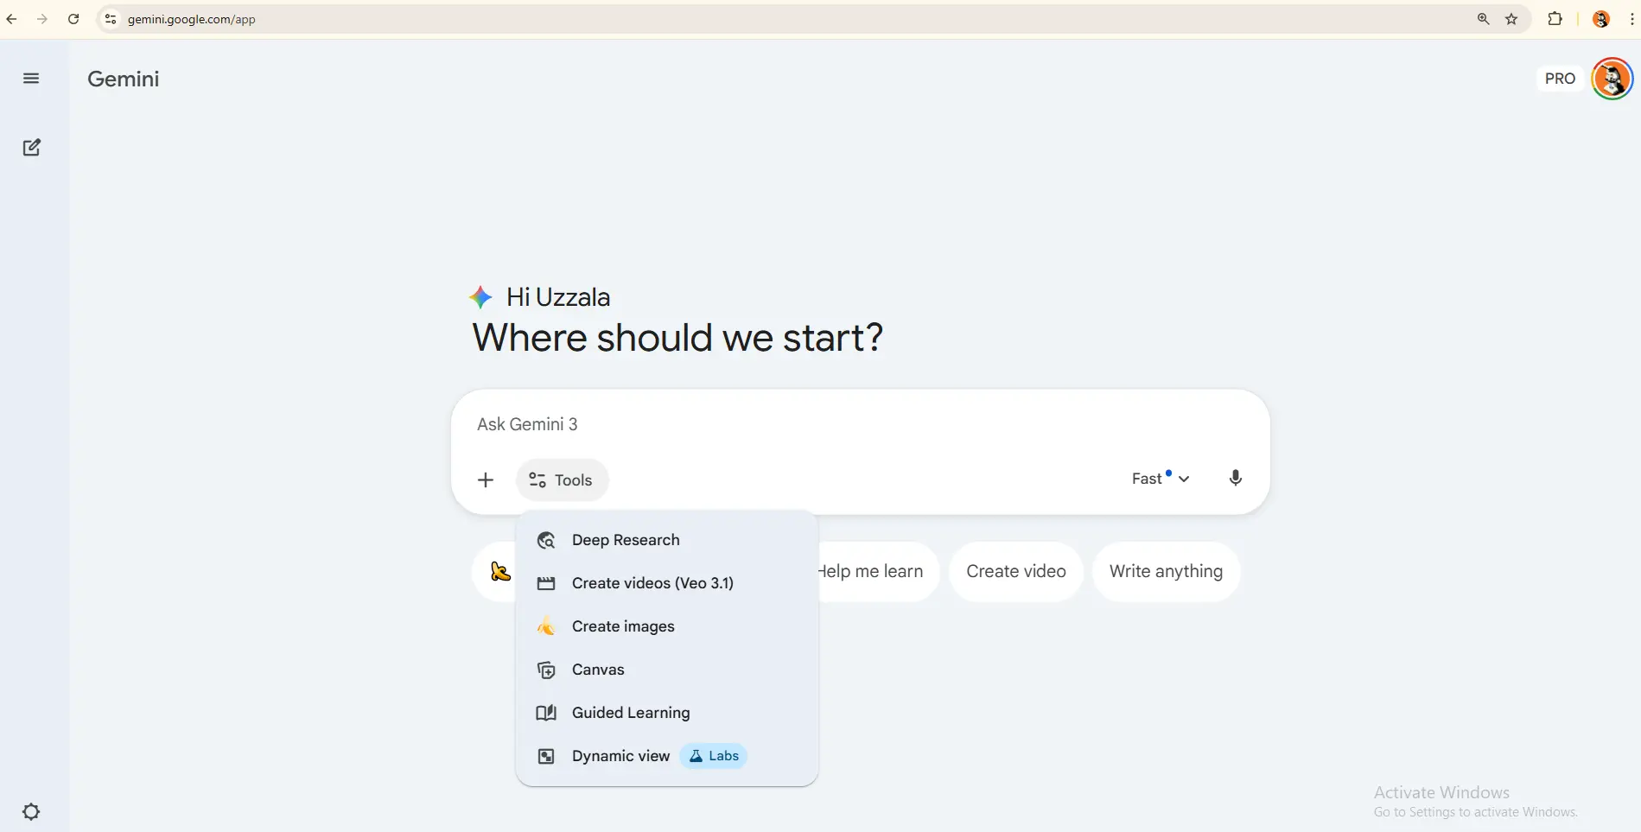Select Guided Learning tool

click(631, 713)
